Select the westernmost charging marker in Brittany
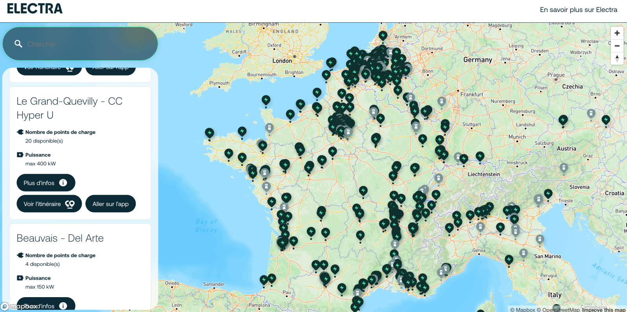The image size is (627, 312). (209, 133)
